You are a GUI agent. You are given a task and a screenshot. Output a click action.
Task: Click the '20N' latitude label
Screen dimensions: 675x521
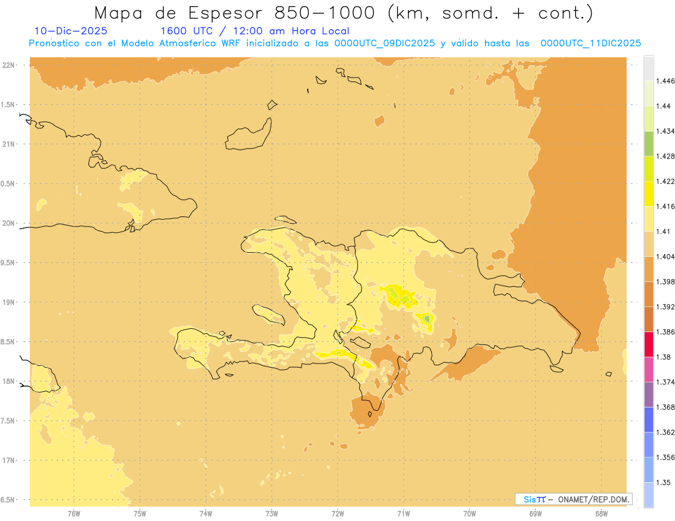point(10,223)
